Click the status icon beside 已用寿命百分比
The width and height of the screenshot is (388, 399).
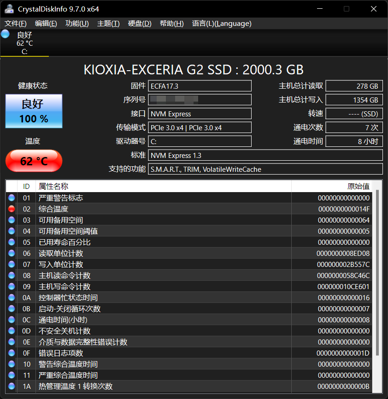coord(12,242)
